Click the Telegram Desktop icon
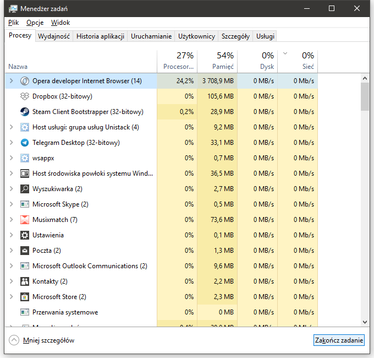Viewport: 374px width, 358px height. point(25,143)
